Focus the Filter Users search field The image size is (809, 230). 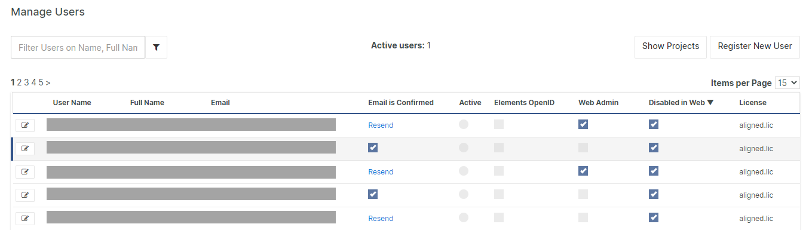pyautogui.click(x=78, y=47)
